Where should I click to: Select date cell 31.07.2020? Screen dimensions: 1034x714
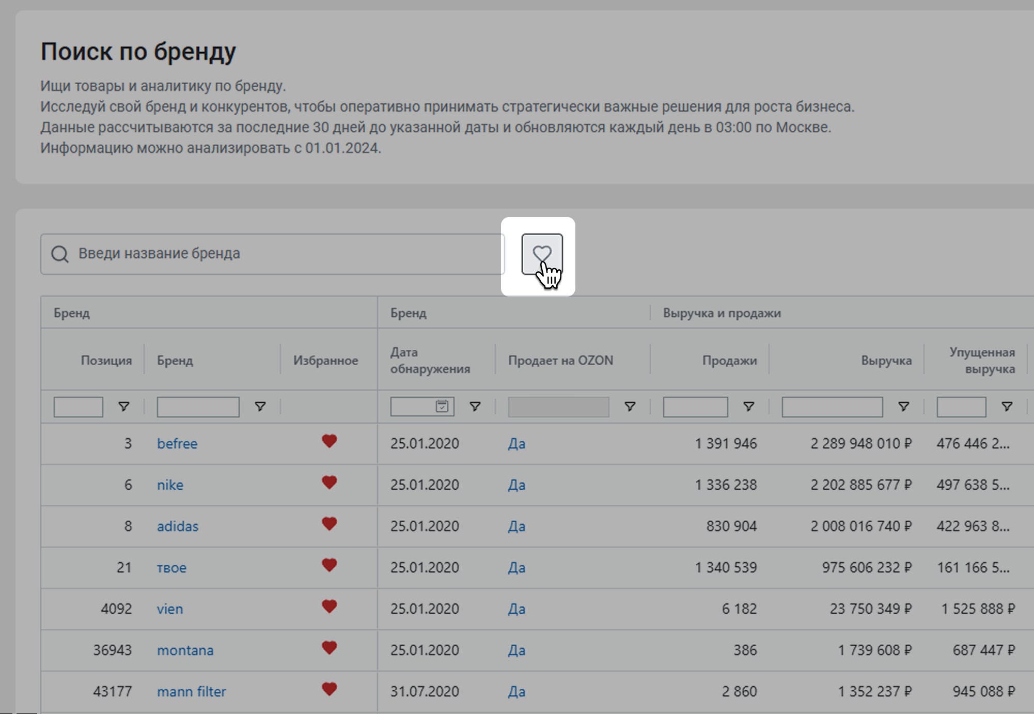[425, 691]
